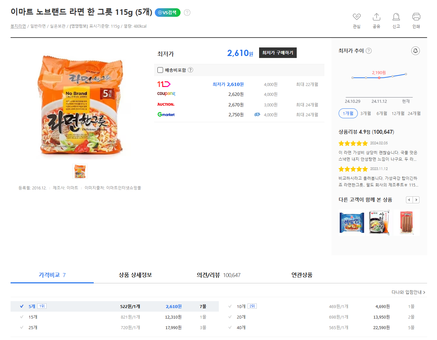Click the 2,610원 price in 5개 row
The width and height of the screenshot is (437, 340).
click(174, 306)
